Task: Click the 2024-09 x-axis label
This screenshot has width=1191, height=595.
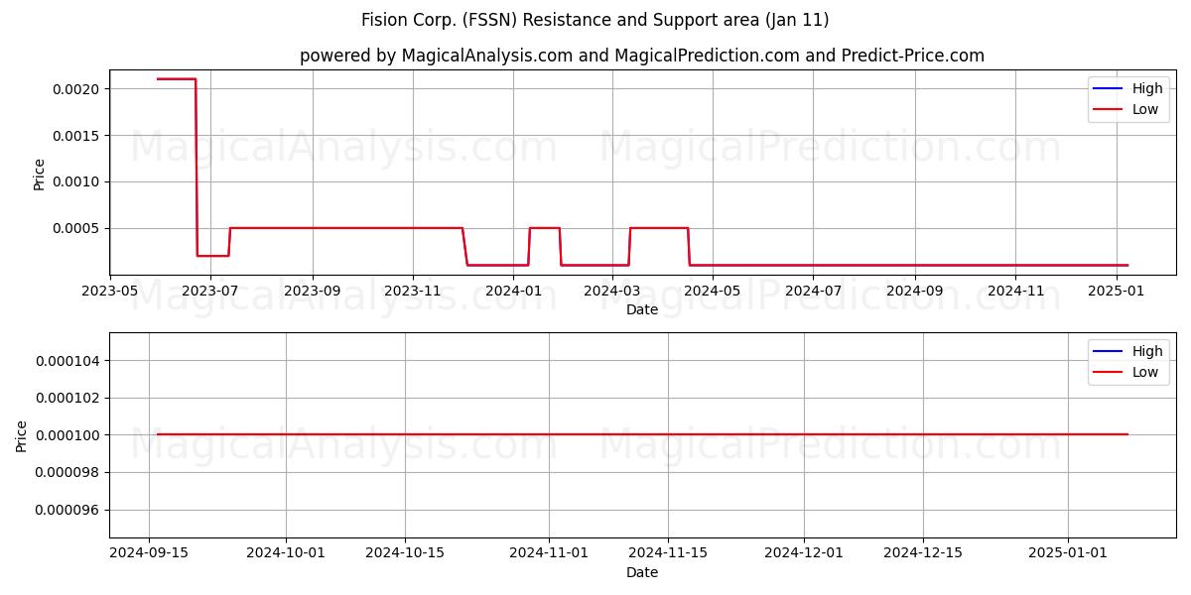Action: point(915,292)
